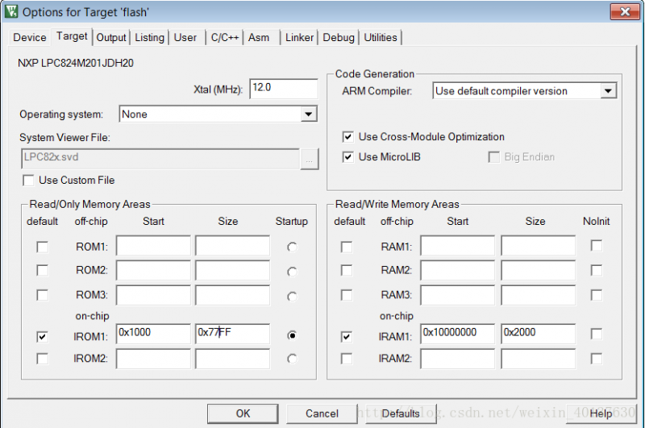Screen dimensions: 645x428
Task: Close the Options for Target dialog
Action: pyautogui.click(x=619, y=12)
